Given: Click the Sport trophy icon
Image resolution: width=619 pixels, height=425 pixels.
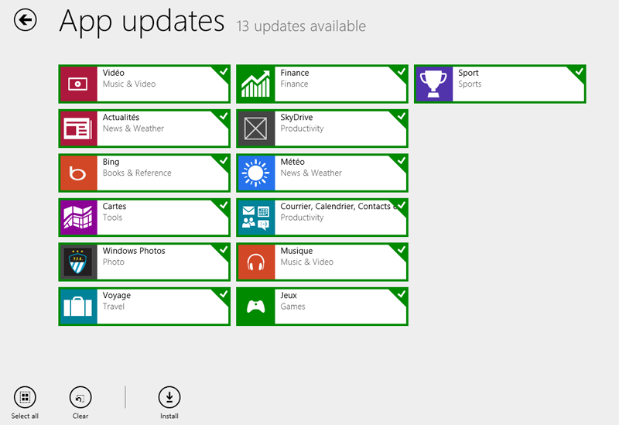Looking at the screenshot, I should tap(434, 84).
